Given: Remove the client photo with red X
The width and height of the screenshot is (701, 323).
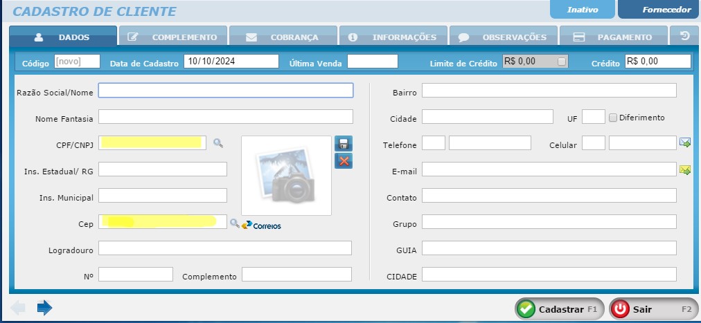Looking at the screenshot, I should coord(344,161).
